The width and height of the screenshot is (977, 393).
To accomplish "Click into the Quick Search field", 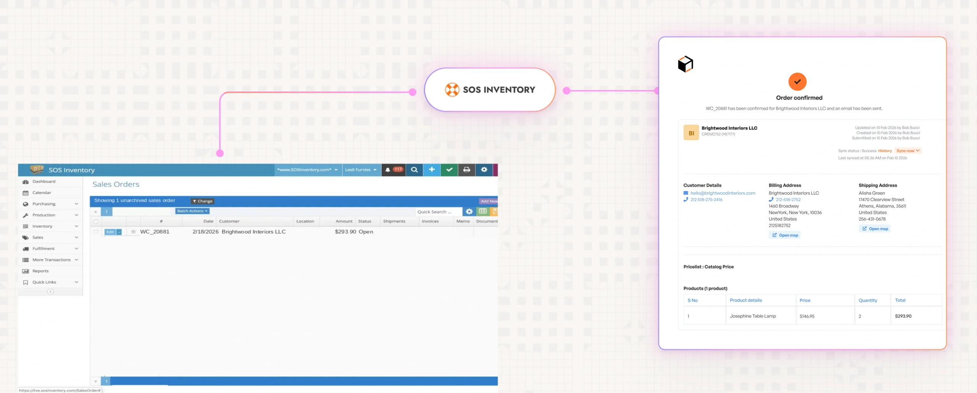I will [439, 212].
